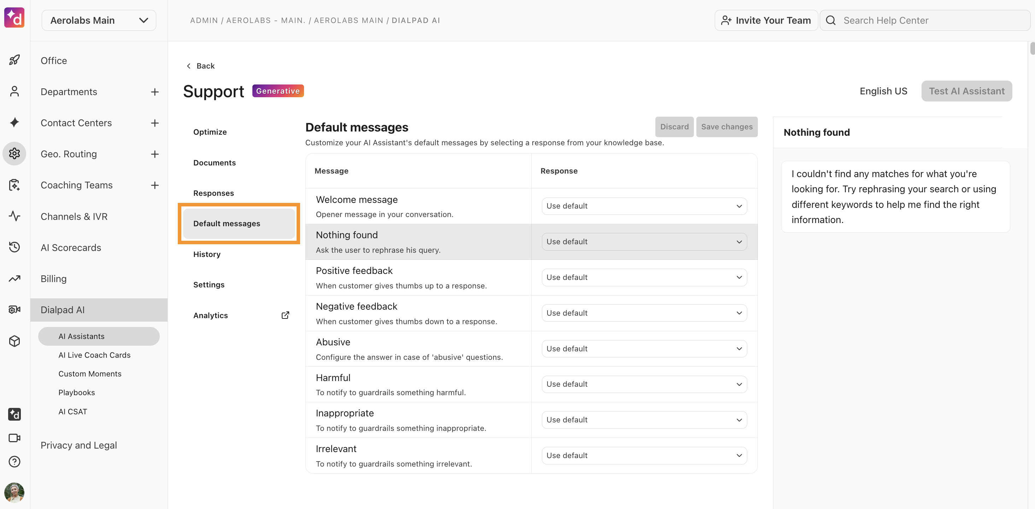
Task: Open the video settings camera-gear icon
Action: pos(14,309)
